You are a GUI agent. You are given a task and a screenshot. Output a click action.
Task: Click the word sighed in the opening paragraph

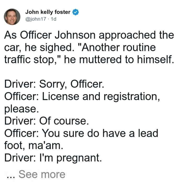coord(57,48)
